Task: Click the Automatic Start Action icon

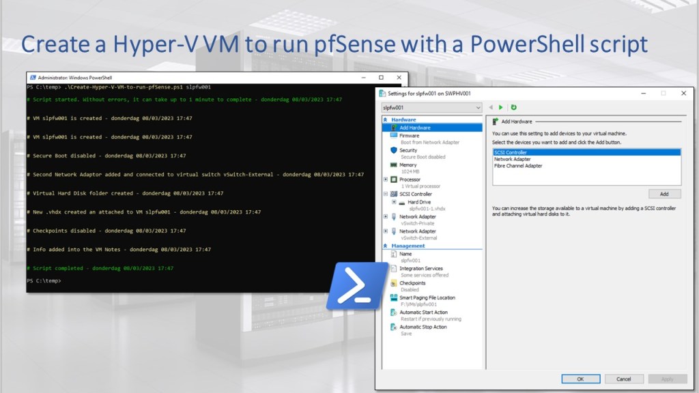Action: point(394,312)
